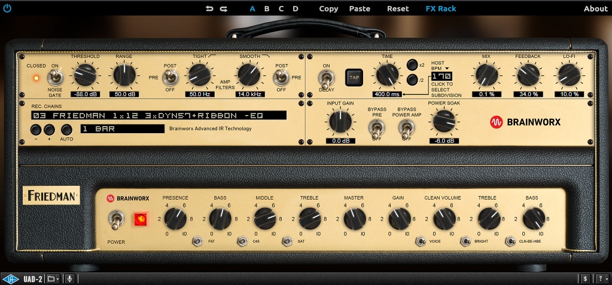Screen dimensions: 612x285
Task: Toggle the plugin power icon at top left
Action: pos(7,8)
